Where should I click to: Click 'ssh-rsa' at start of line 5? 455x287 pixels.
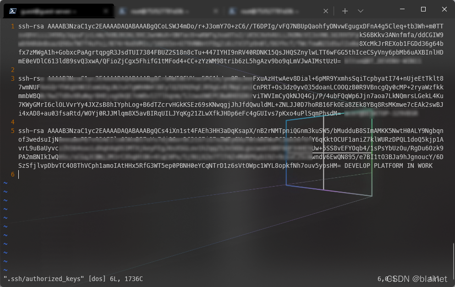click(x=31, y=131)
